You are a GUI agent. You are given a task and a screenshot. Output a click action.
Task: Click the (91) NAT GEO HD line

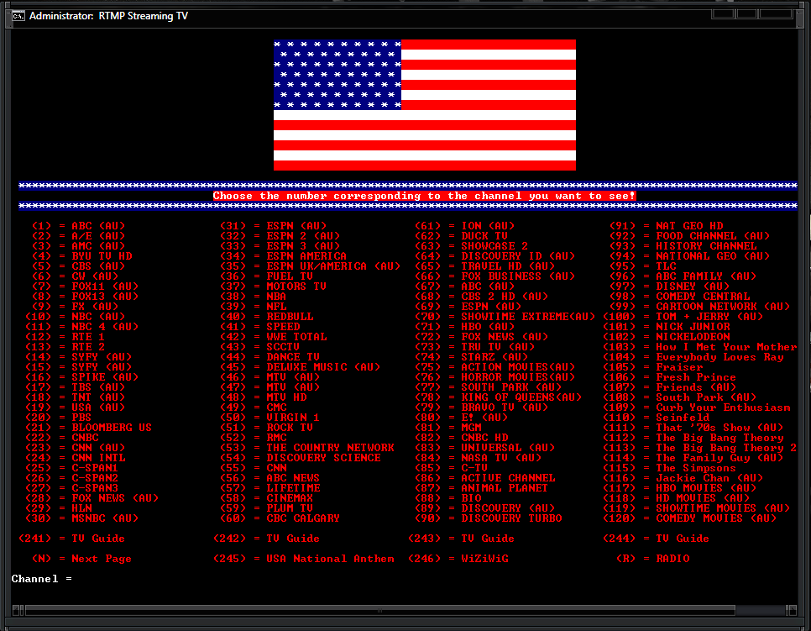click(667, 226)
